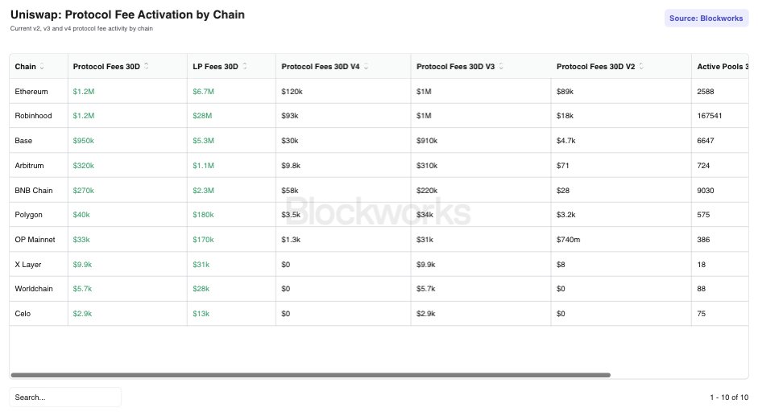Sort using Protocol Fees 30D V2 arrow icon
758x416 pixels.
coord(641,66)
